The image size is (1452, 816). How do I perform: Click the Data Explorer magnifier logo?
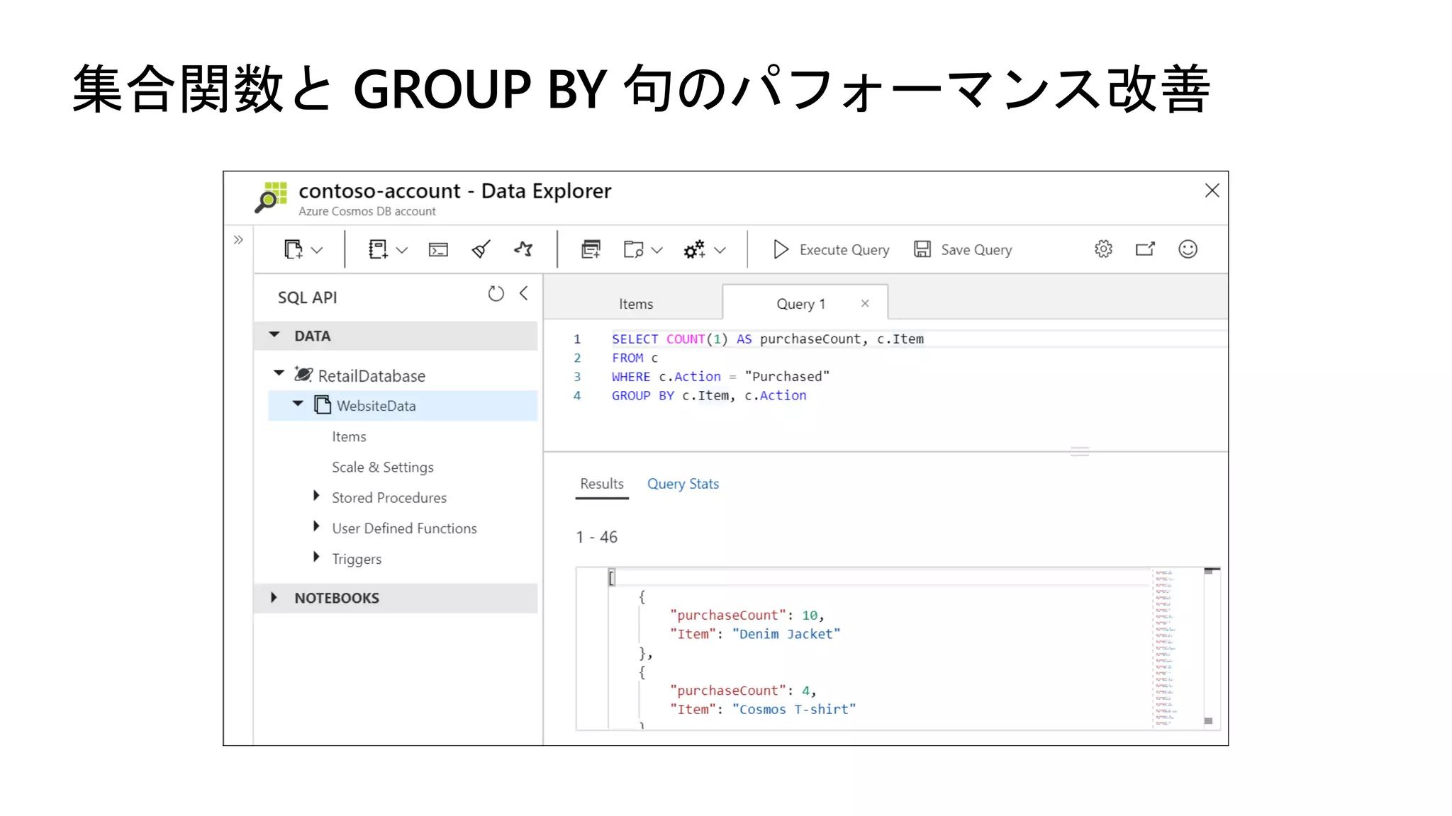tap(271, 198)
